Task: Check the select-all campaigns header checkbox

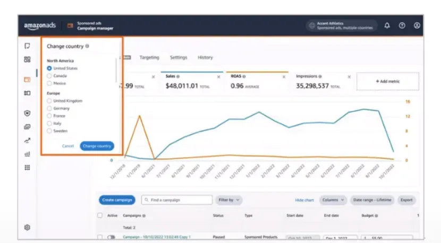Action: point(100,215)
